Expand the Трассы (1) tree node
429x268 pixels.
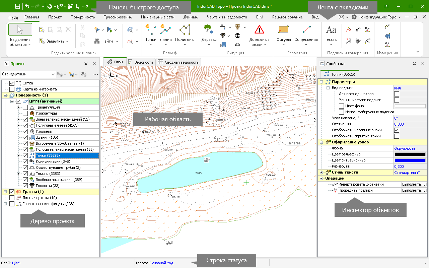(5, 192)
